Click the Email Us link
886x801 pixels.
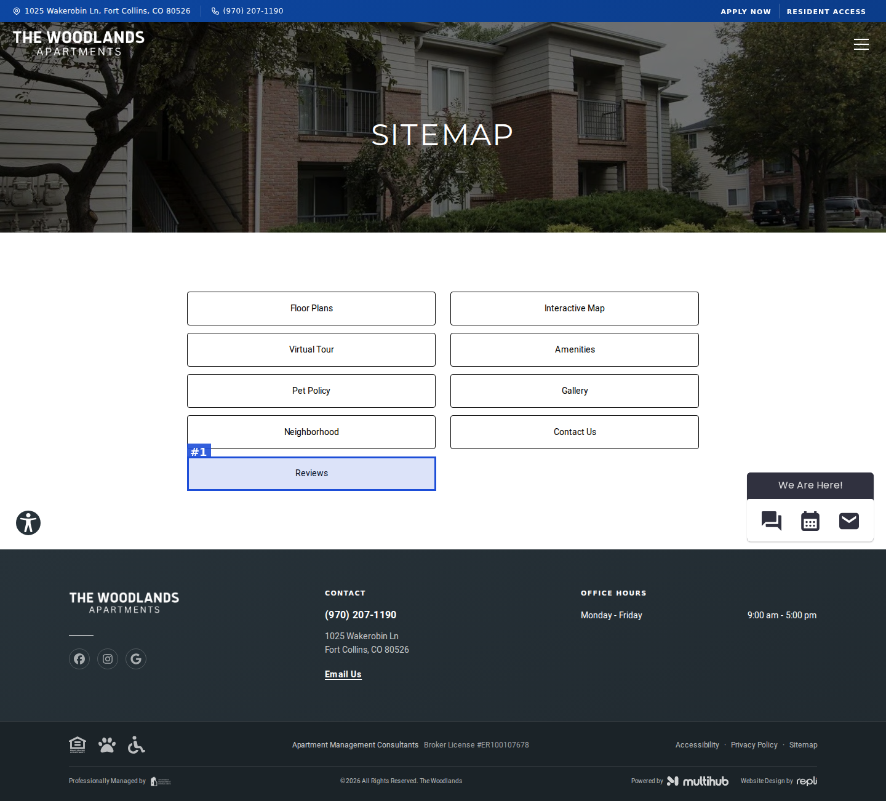coord(343,674)
